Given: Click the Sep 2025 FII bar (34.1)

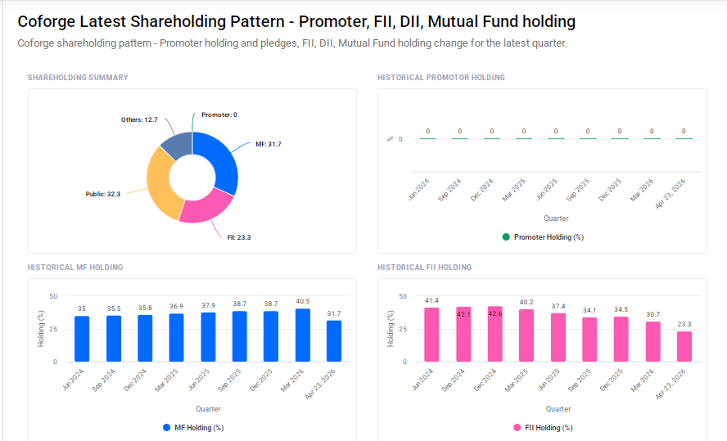Looking at the screenshot, I should 589,340.
